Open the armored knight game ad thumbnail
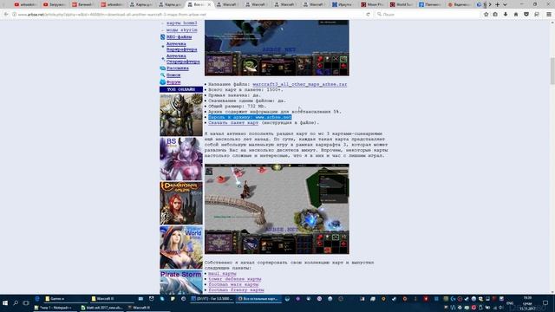 coord(181,114)
